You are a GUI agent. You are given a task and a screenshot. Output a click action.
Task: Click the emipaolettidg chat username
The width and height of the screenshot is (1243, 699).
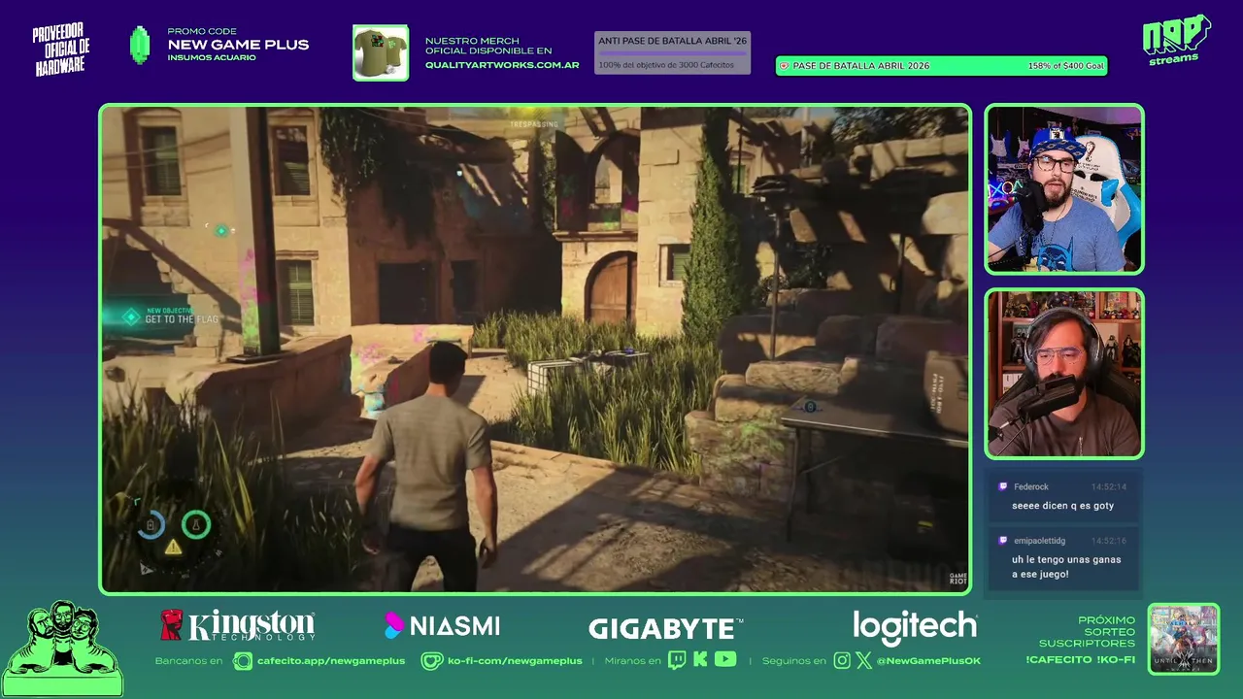pyautogui.click(x=1039, y=541)
